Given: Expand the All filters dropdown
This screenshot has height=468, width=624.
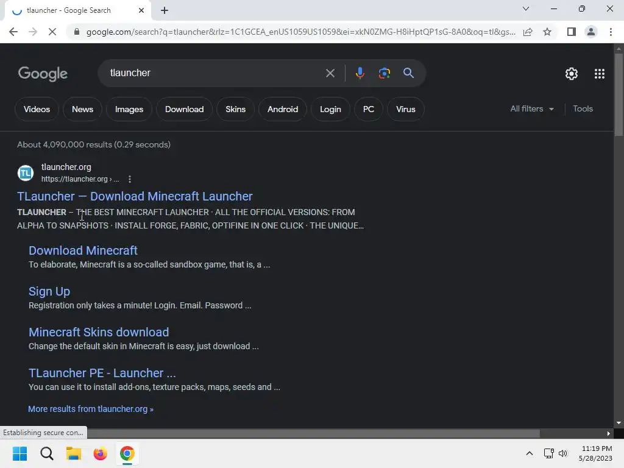Looking at the screenshot, I should coord(531,108).
